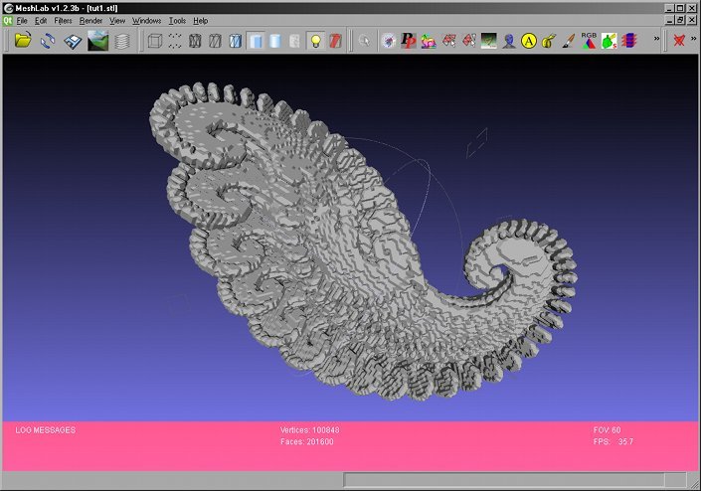Image resolution: width=701 pixels, height=491 pixels.
Task: Click the Save floppy disk icon
Action: [73, 41]
